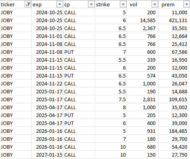Select the volume cell 2,831
This screenshot has height=159, width=190.
click(142, 99)
